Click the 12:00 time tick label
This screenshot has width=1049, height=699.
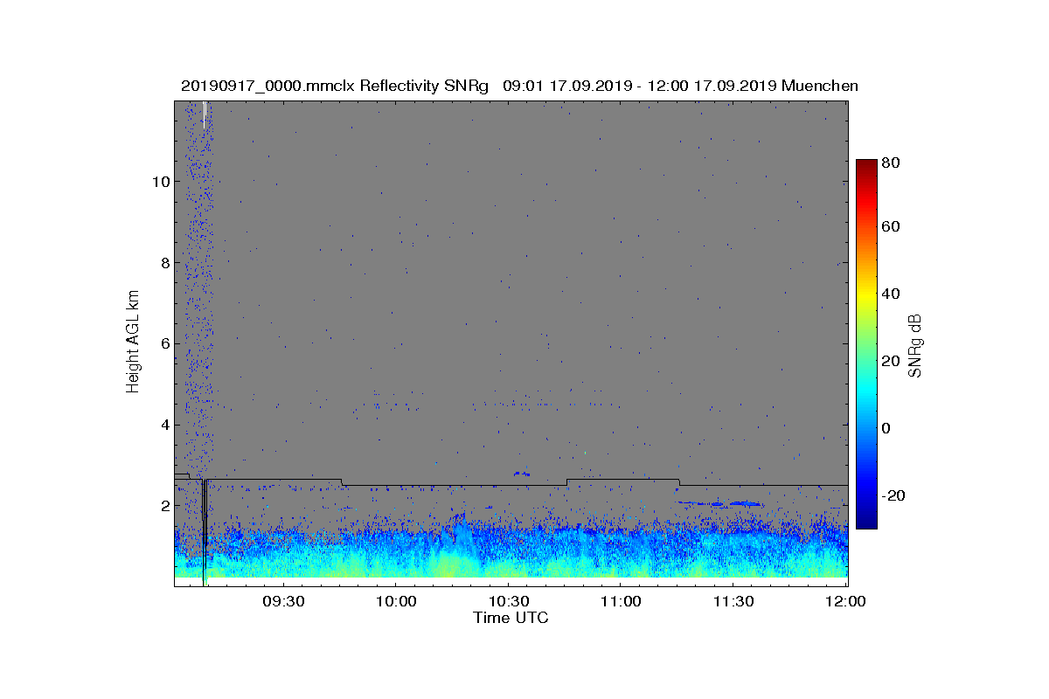click(x=845, y=602)
